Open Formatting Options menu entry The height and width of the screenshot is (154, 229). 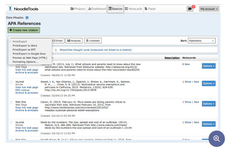[25, 62]
